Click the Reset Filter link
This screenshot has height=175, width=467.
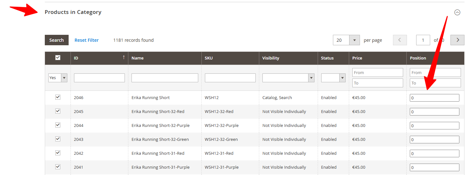point(86,40)
